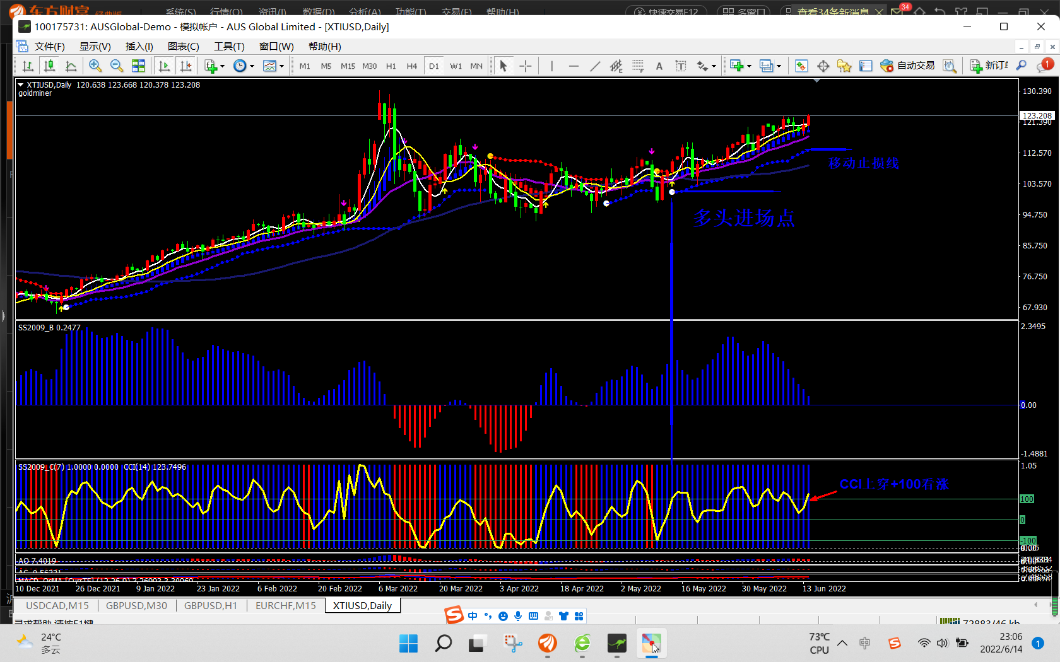This screenshot has width=1060, height=662.
Task: Open the 插入(I) menu
Action: point(139,47)
